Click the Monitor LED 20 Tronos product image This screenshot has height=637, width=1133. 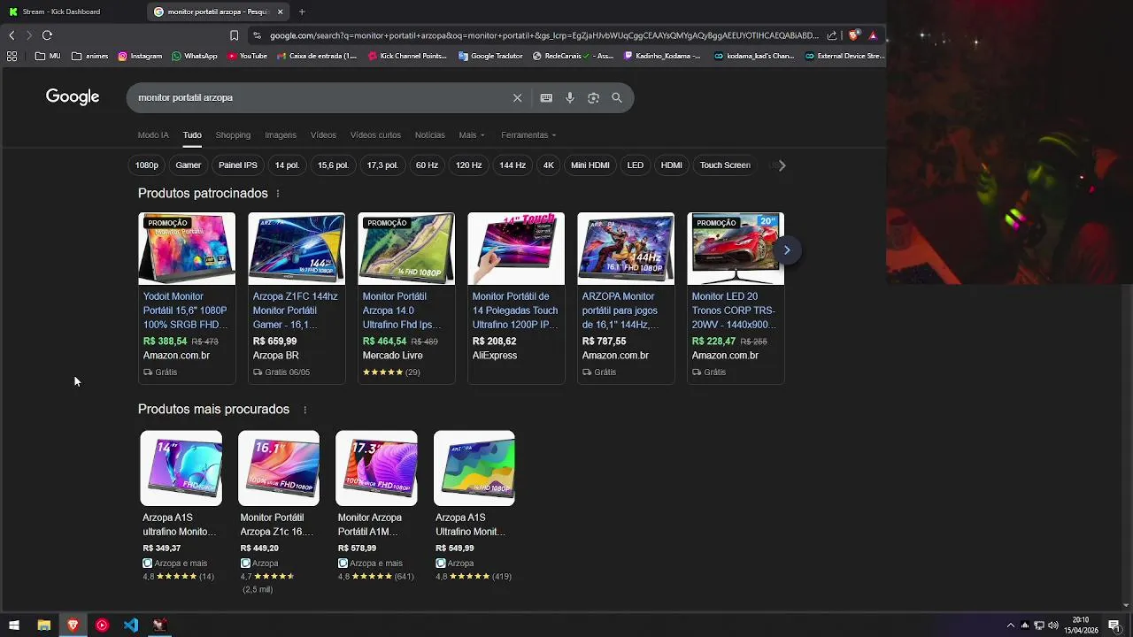[736, 249]
